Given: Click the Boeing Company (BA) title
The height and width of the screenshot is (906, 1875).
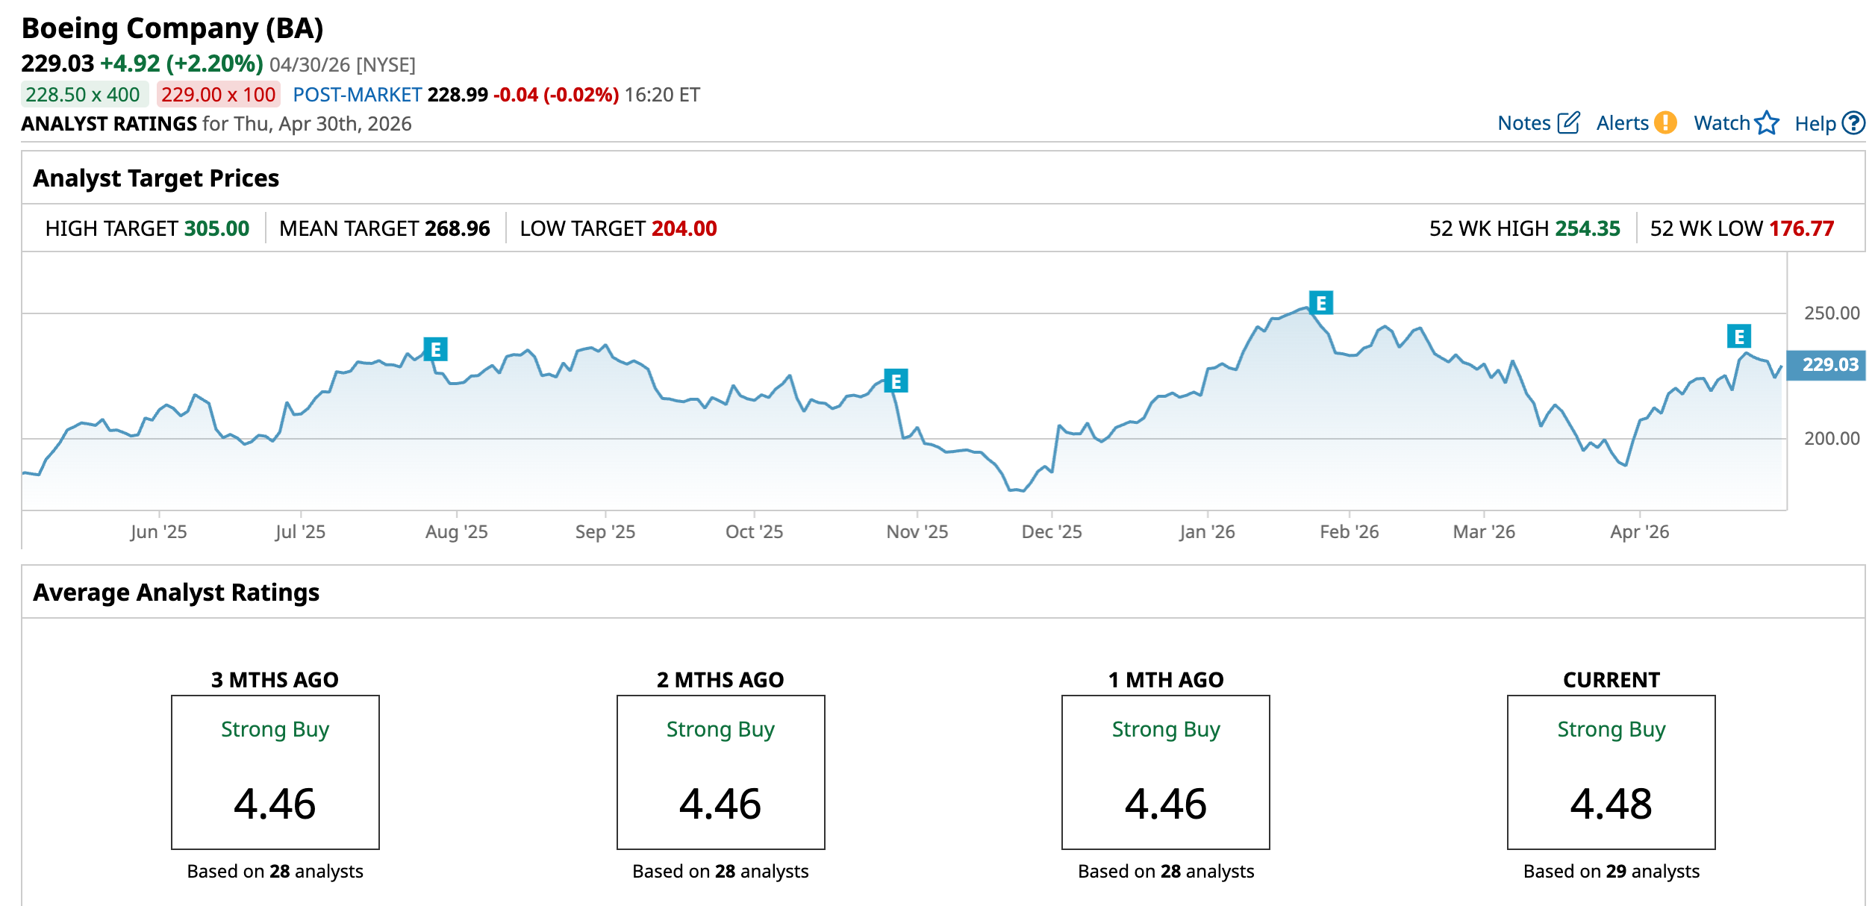Looking at the screenshot, I should 172,28.
